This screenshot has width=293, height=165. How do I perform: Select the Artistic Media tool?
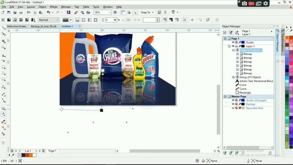coord(3,61)
